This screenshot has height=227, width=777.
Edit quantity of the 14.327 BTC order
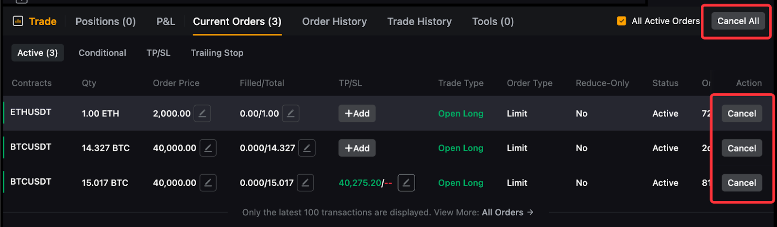point(306,148)
